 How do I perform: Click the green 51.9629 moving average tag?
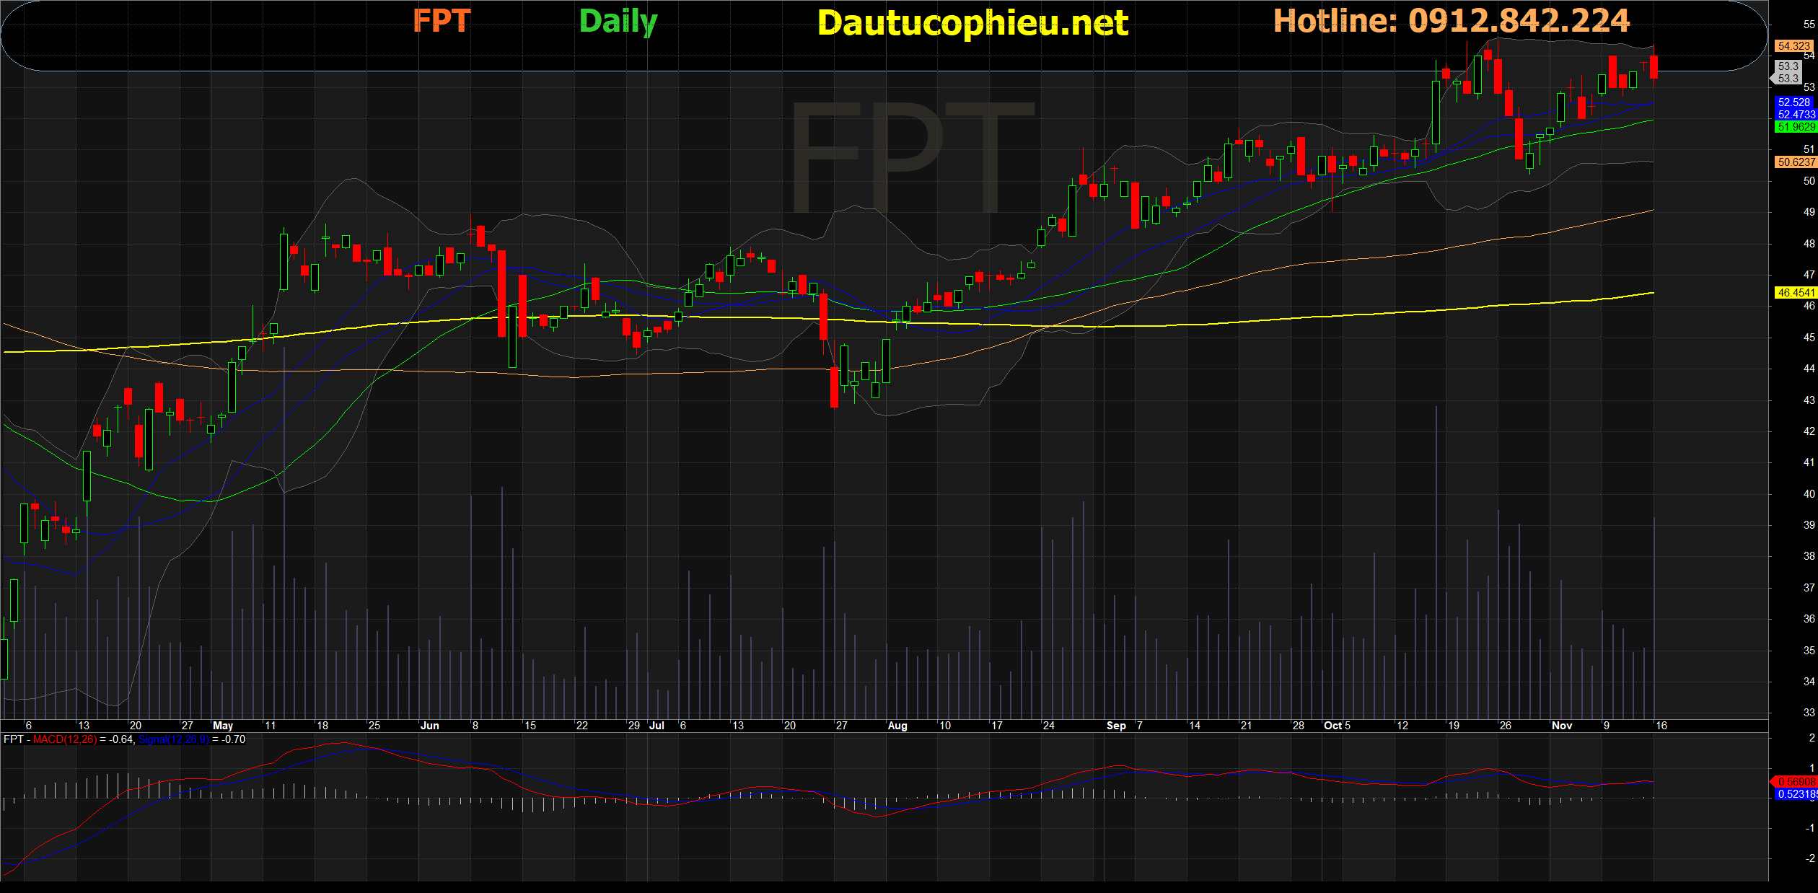(1796, 127)
